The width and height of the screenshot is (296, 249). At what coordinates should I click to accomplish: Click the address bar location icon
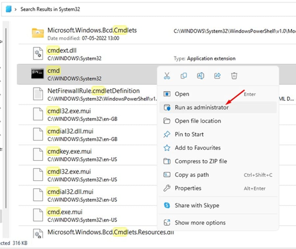point(9,9)
